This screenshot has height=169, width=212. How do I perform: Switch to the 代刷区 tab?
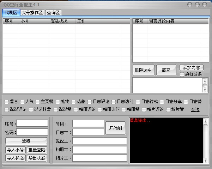11,13
